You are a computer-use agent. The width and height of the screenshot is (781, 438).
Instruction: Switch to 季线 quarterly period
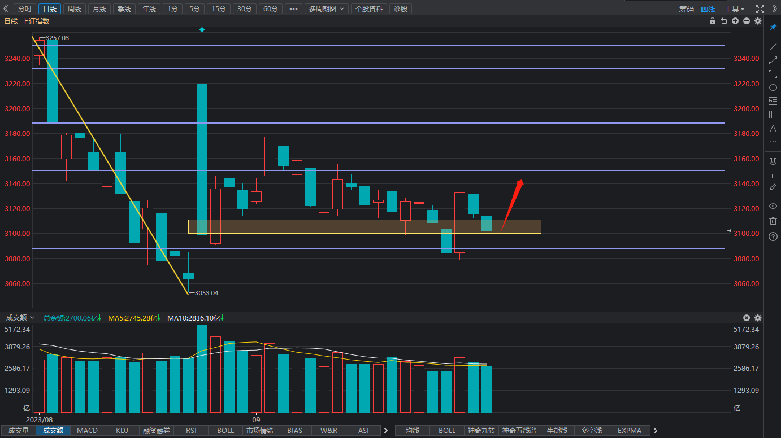(124, 9)
